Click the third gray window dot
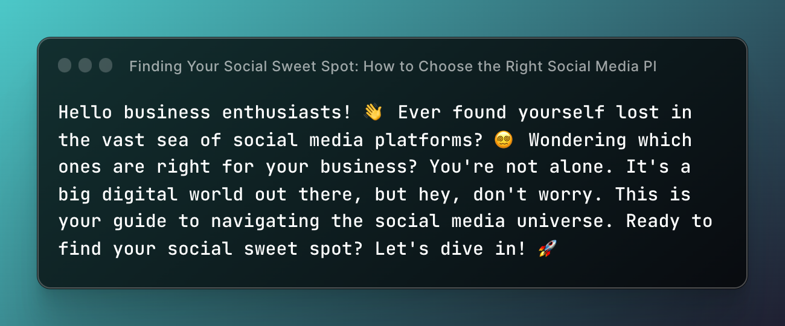 tap(106, 65)
